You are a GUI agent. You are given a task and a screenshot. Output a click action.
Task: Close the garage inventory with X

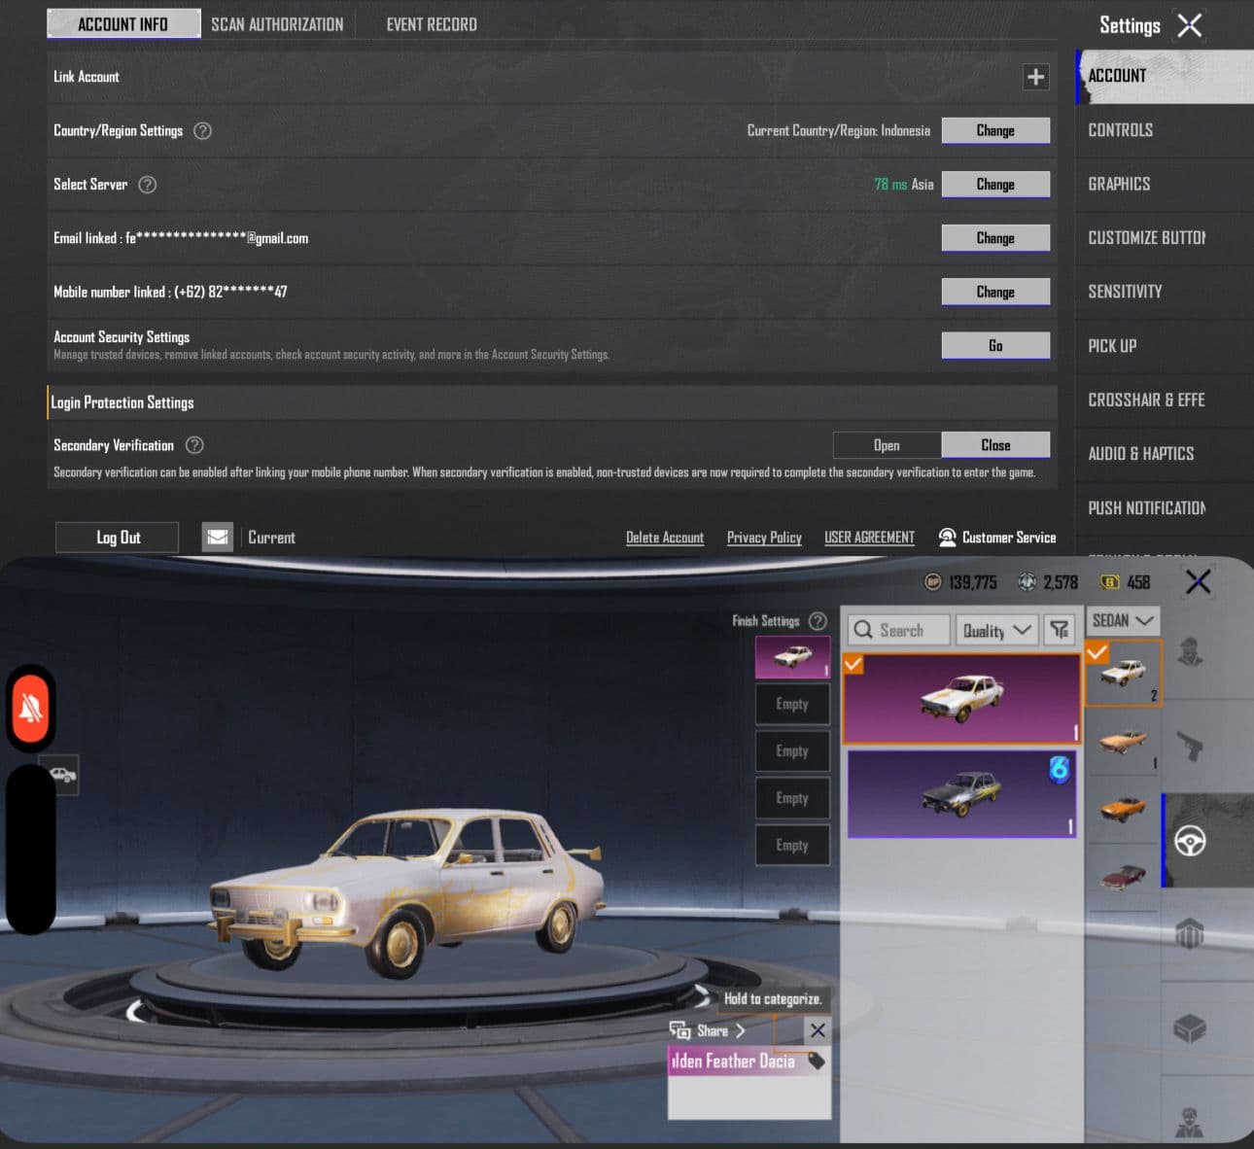[1199, 582]
